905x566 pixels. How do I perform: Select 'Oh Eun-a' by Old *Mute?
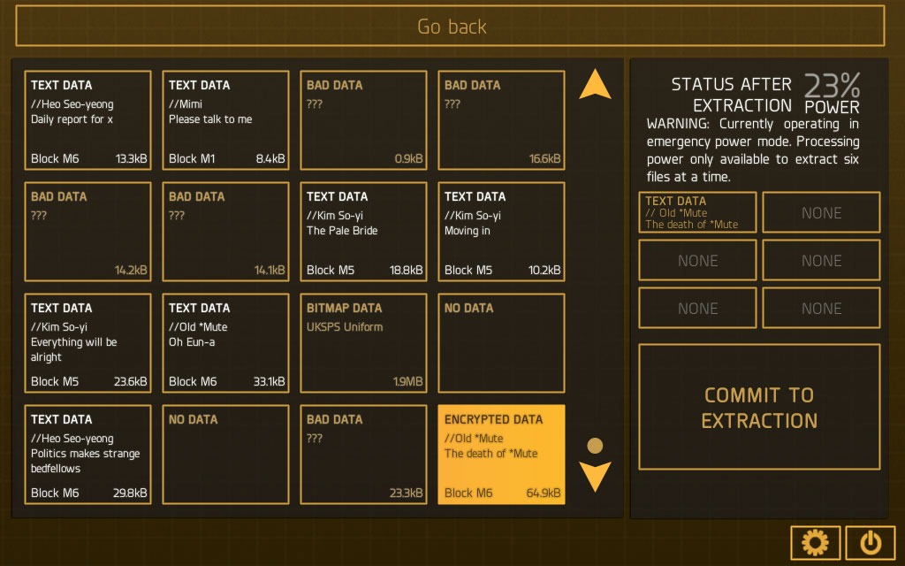click(225, 342)
